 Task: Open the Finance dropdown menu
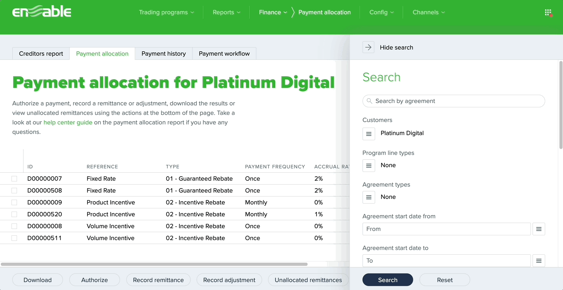(x=273, y=12)
